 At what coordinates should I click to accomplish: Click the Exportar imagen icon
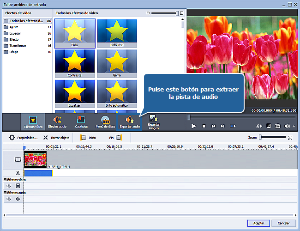[x=154, y=122]
